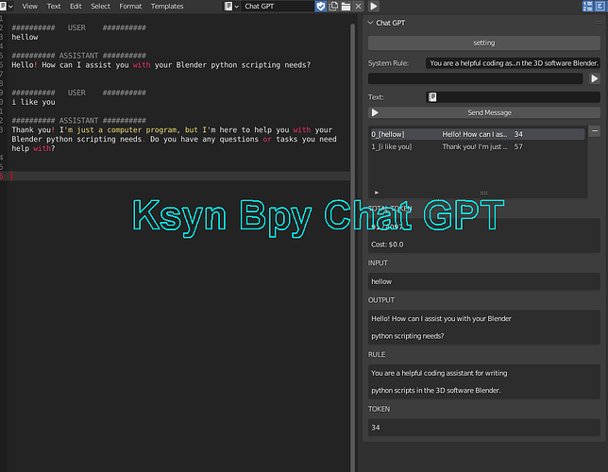This screenshot has height=472, width=608.
Task: Click the 'Hello! How can I' list preview
Action: (475, 134)
